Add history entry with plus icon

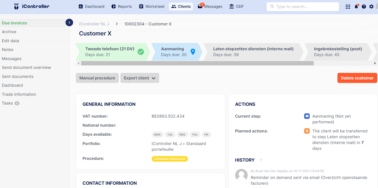point(261,160)
